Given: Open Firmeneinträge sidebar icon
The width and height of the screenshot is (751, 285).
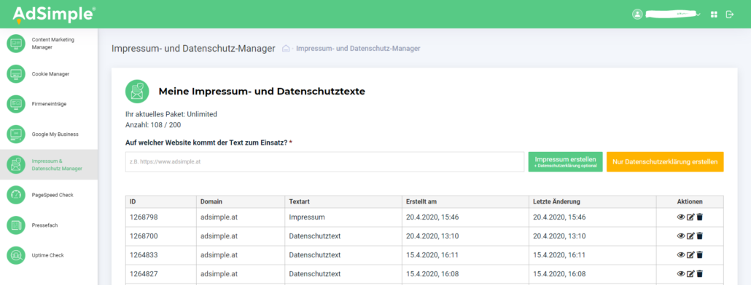Looking at the screenshot, I should coord(16,103).
